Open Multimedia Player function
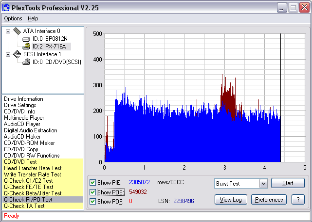The image size is (312, 222). pyautogui.click(x=24, y=118)
